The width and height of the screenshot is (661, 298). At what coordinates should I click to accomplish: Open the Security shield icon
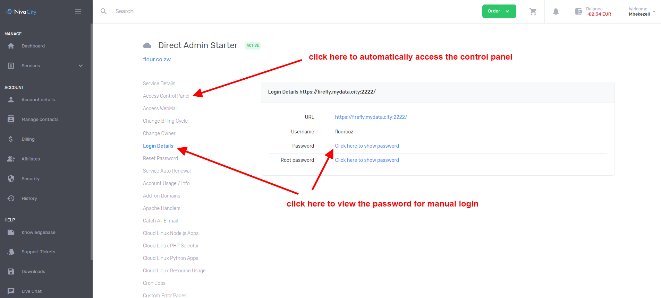[x=11, y=178]
